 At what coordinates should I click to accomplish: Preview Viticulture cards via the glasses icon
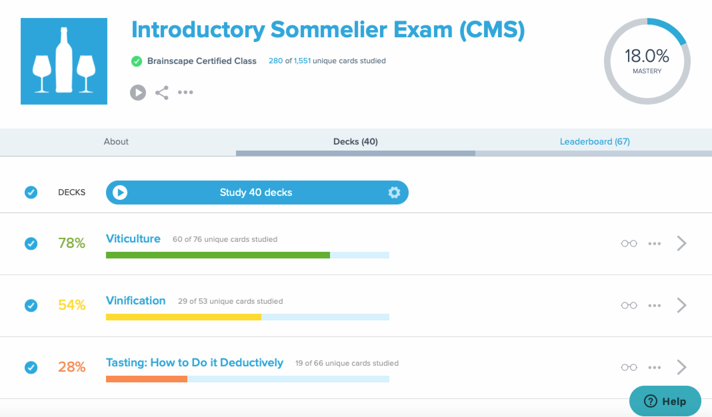tap(629, 243)
